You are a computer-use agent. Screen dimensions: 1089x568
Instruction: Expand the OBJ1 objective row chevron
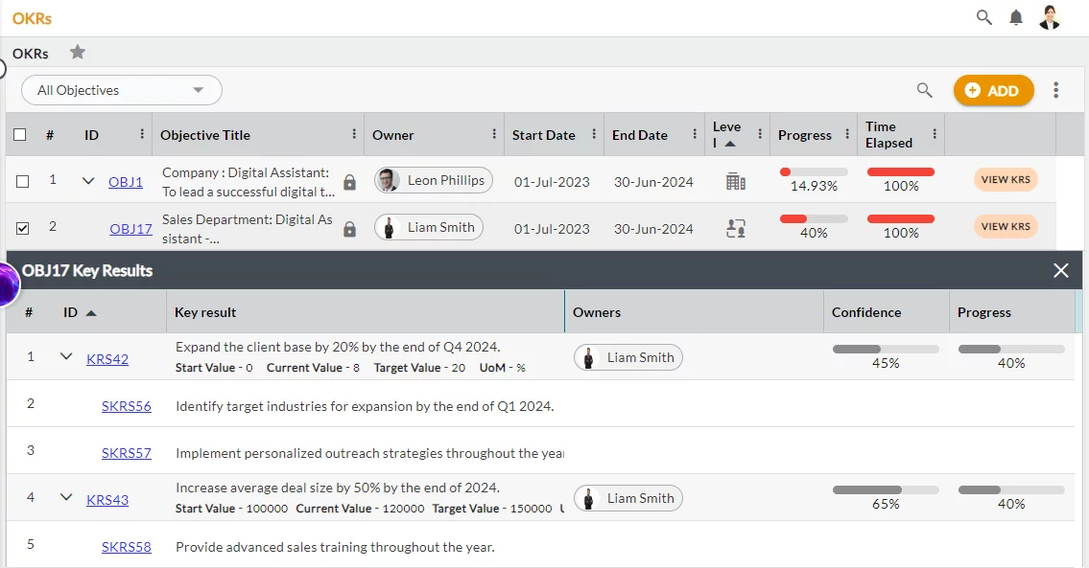(x=87, y=180)
